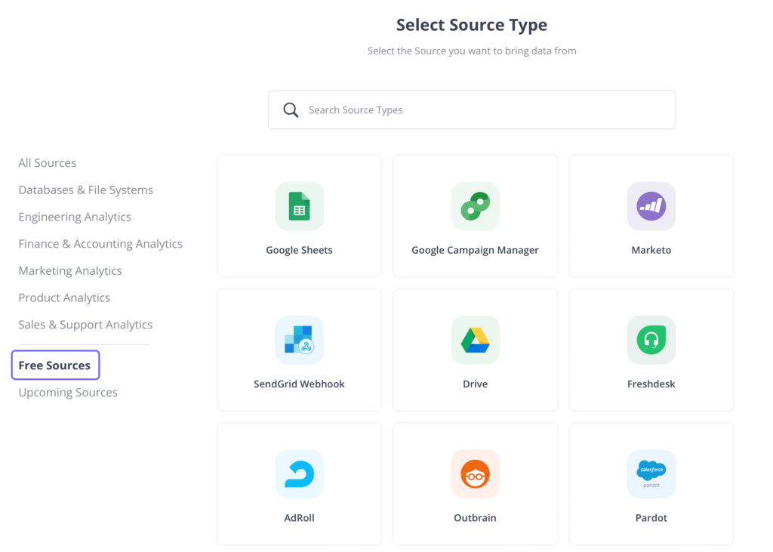Image resolution: width=773 pixels, height=552 pixels.
Task: Choose the Google Campaign Manager icon
Action: click(475, 206)
